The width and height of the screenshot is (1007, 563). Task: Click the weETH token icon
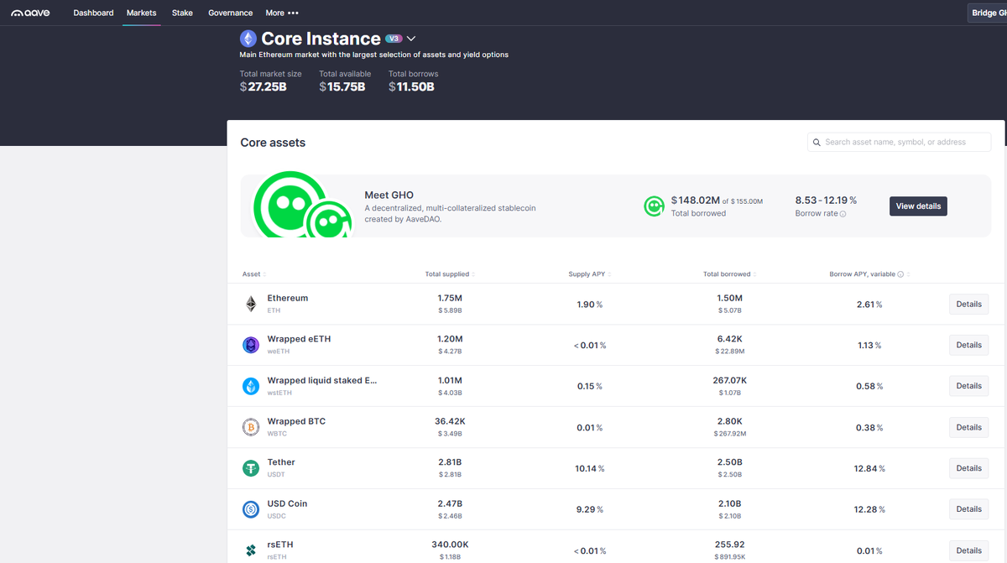(251, 345)
